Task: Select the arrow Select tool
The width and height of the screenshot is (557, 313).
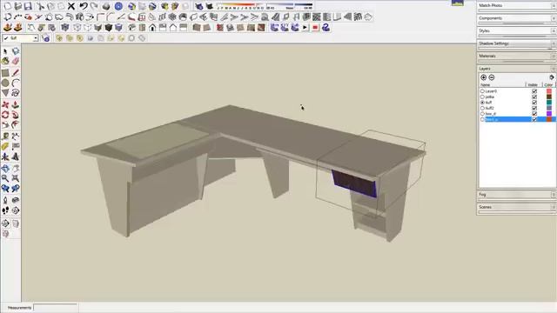Action: pyautogui.click(x=5, y=51)
